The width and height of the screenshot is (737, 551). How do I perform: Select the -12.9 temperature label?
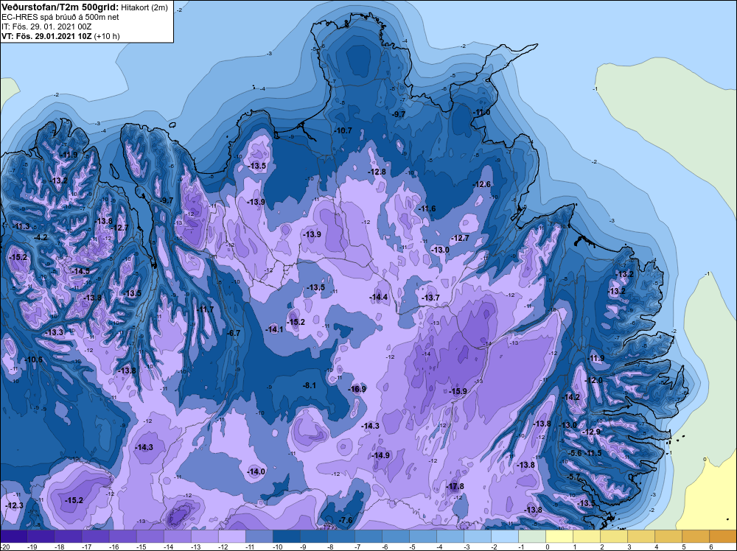tap(591, 432)
